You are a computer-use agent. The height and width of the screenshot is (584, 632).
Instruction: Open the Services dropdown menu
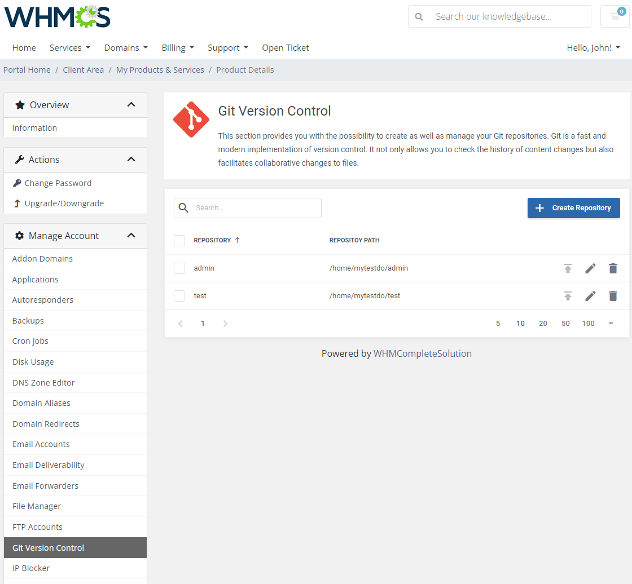[70, 47]
